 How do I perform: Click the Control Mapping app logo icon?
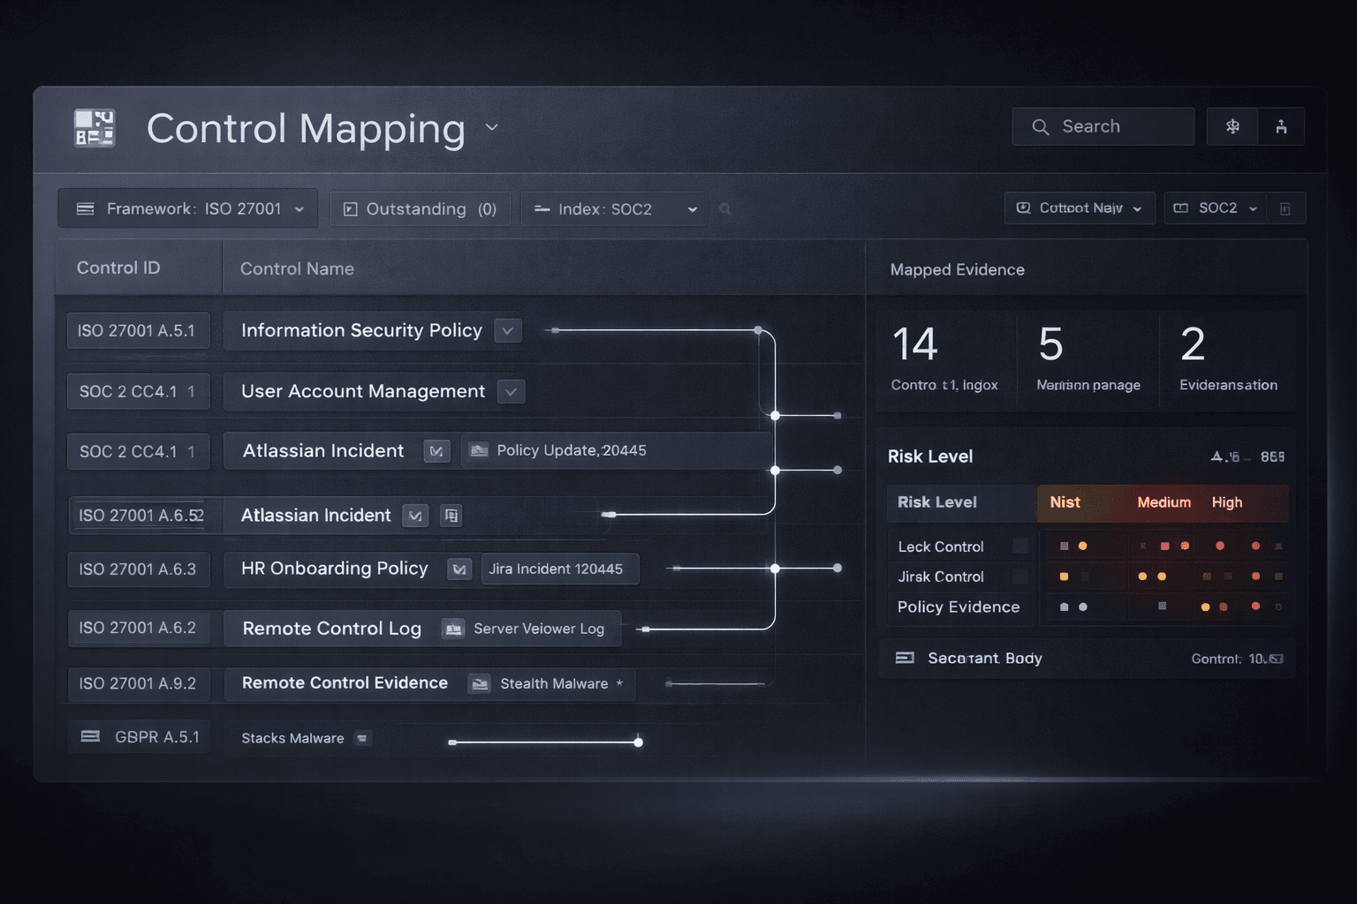(94, 128)
